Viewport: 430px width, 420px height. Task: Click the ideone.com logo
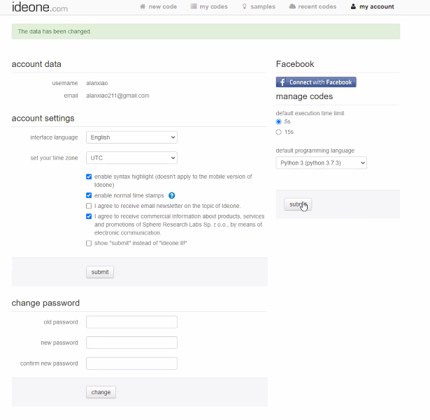40,7
